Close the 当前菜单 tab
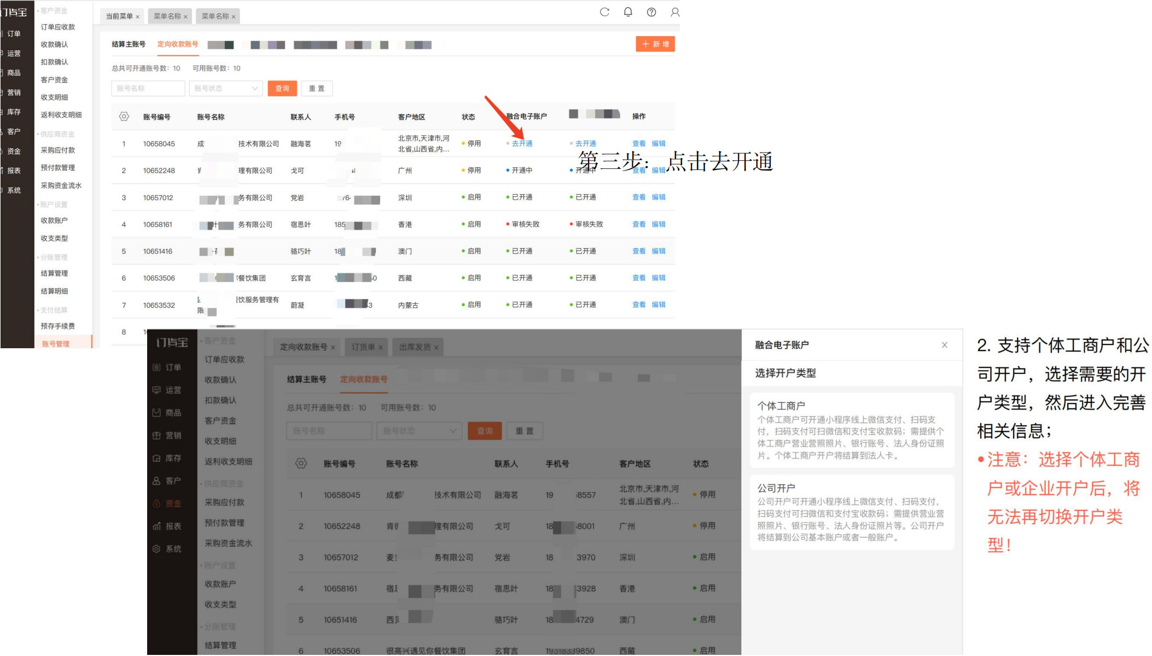The image size is (1152, 656). (x=137, y=17)
